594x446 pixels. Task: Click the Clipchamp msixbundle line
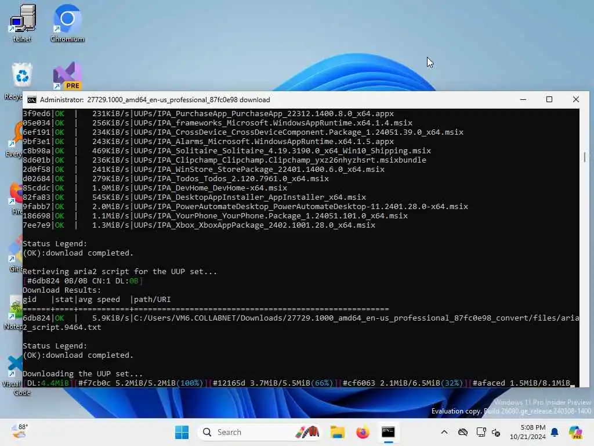224,160
